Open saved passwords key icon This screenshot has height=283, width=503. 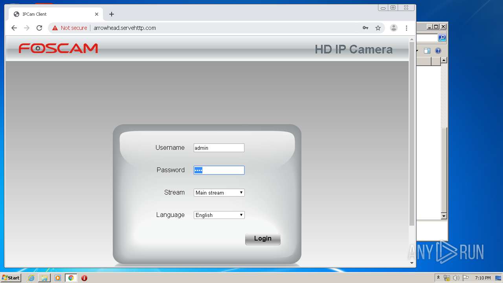pos(365,28)
